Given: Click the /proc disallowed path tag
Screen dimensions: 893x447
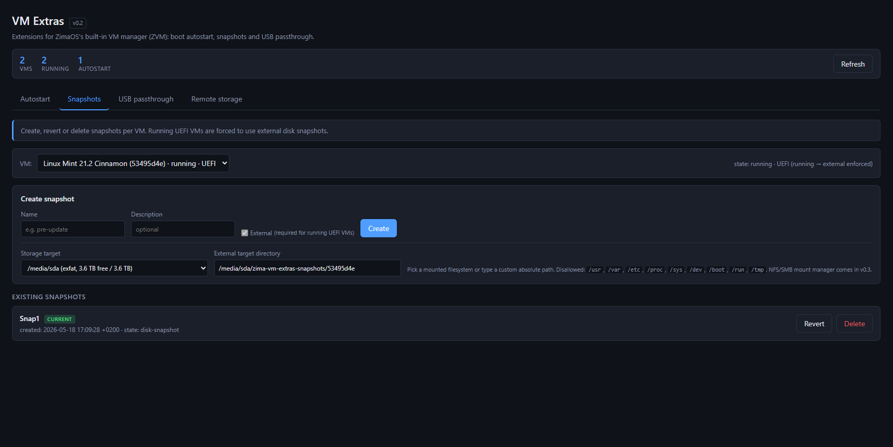Looking at the screenshot, I should pyautogui.click(x=655, y=270).
